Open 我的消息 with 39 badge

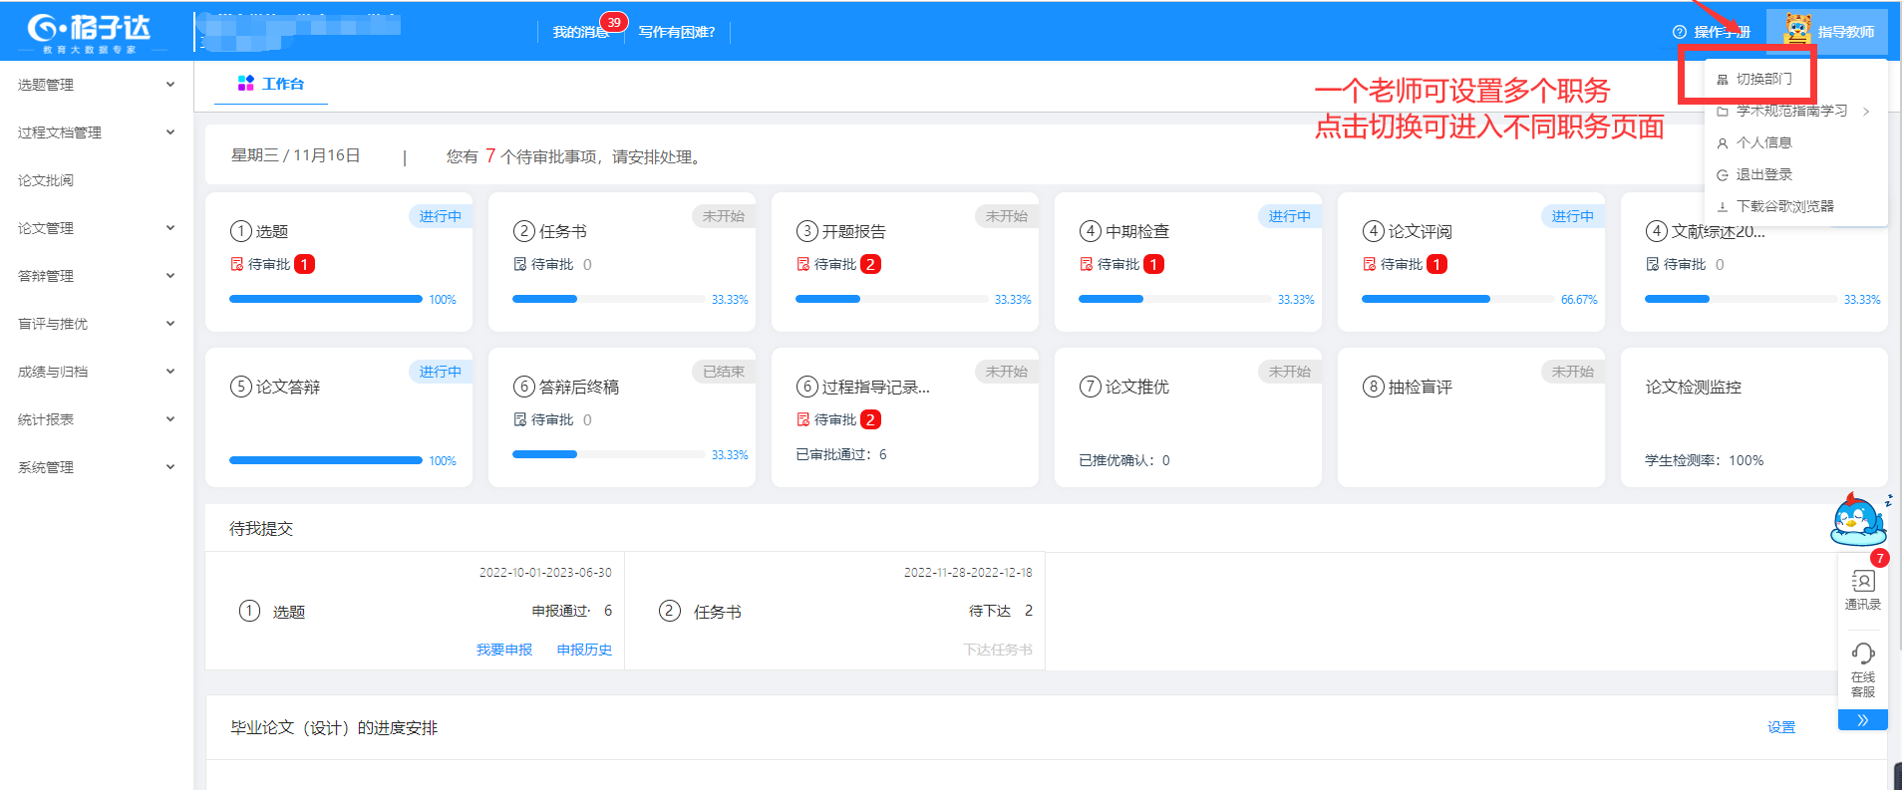click(582, 32)
